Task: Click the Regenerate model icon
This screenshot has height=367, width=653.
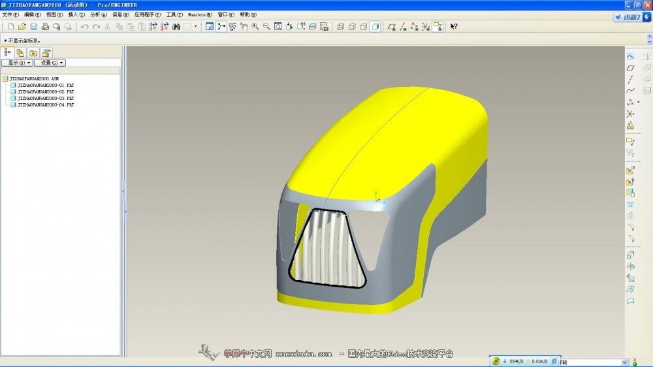Action: point(153,27)
